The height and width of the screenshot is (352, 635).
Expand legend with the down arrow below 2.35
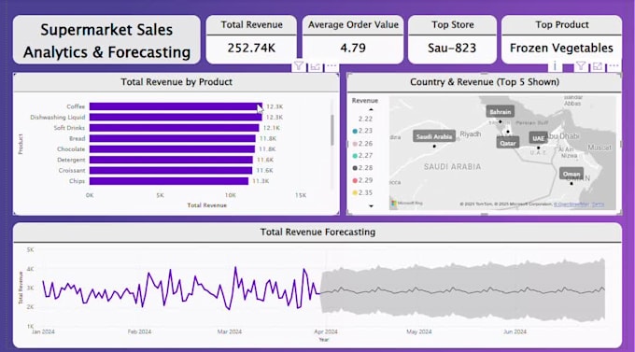tap(371, 206)
